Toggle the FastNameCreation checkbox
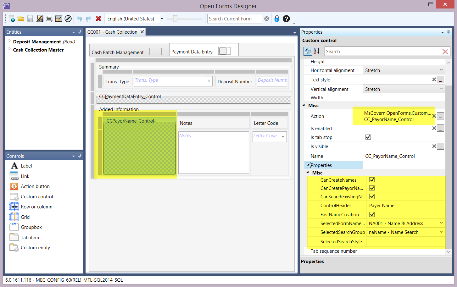This screenshot has width=457, height=287. pos(372,214)
